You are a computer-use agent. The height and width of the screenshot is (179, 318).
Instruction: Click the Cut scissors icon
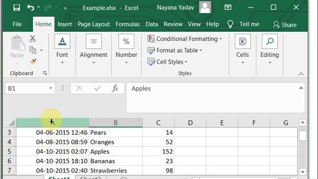point(32,39)
